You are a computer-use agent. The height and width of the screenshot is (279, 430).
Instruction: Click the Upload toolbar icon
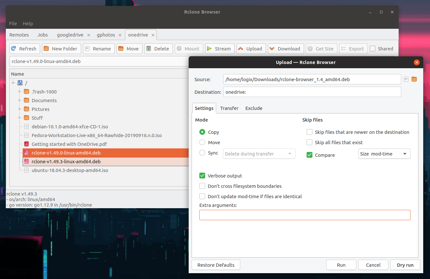pos(251,48)
